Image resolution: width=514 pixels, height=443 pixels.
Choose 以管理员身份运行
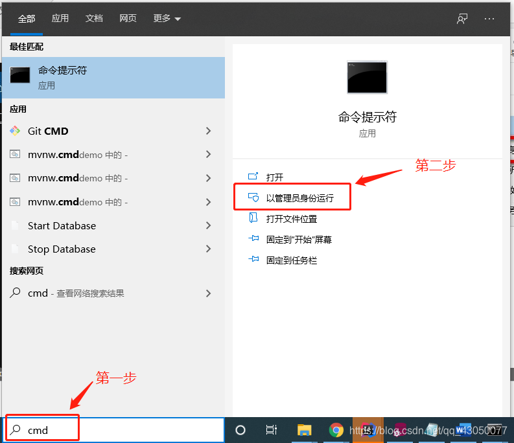pos(300,198)
